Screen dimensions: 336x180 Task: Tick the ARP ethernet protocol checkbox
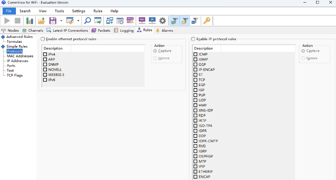pyautogui.click(x=45, y=59)
